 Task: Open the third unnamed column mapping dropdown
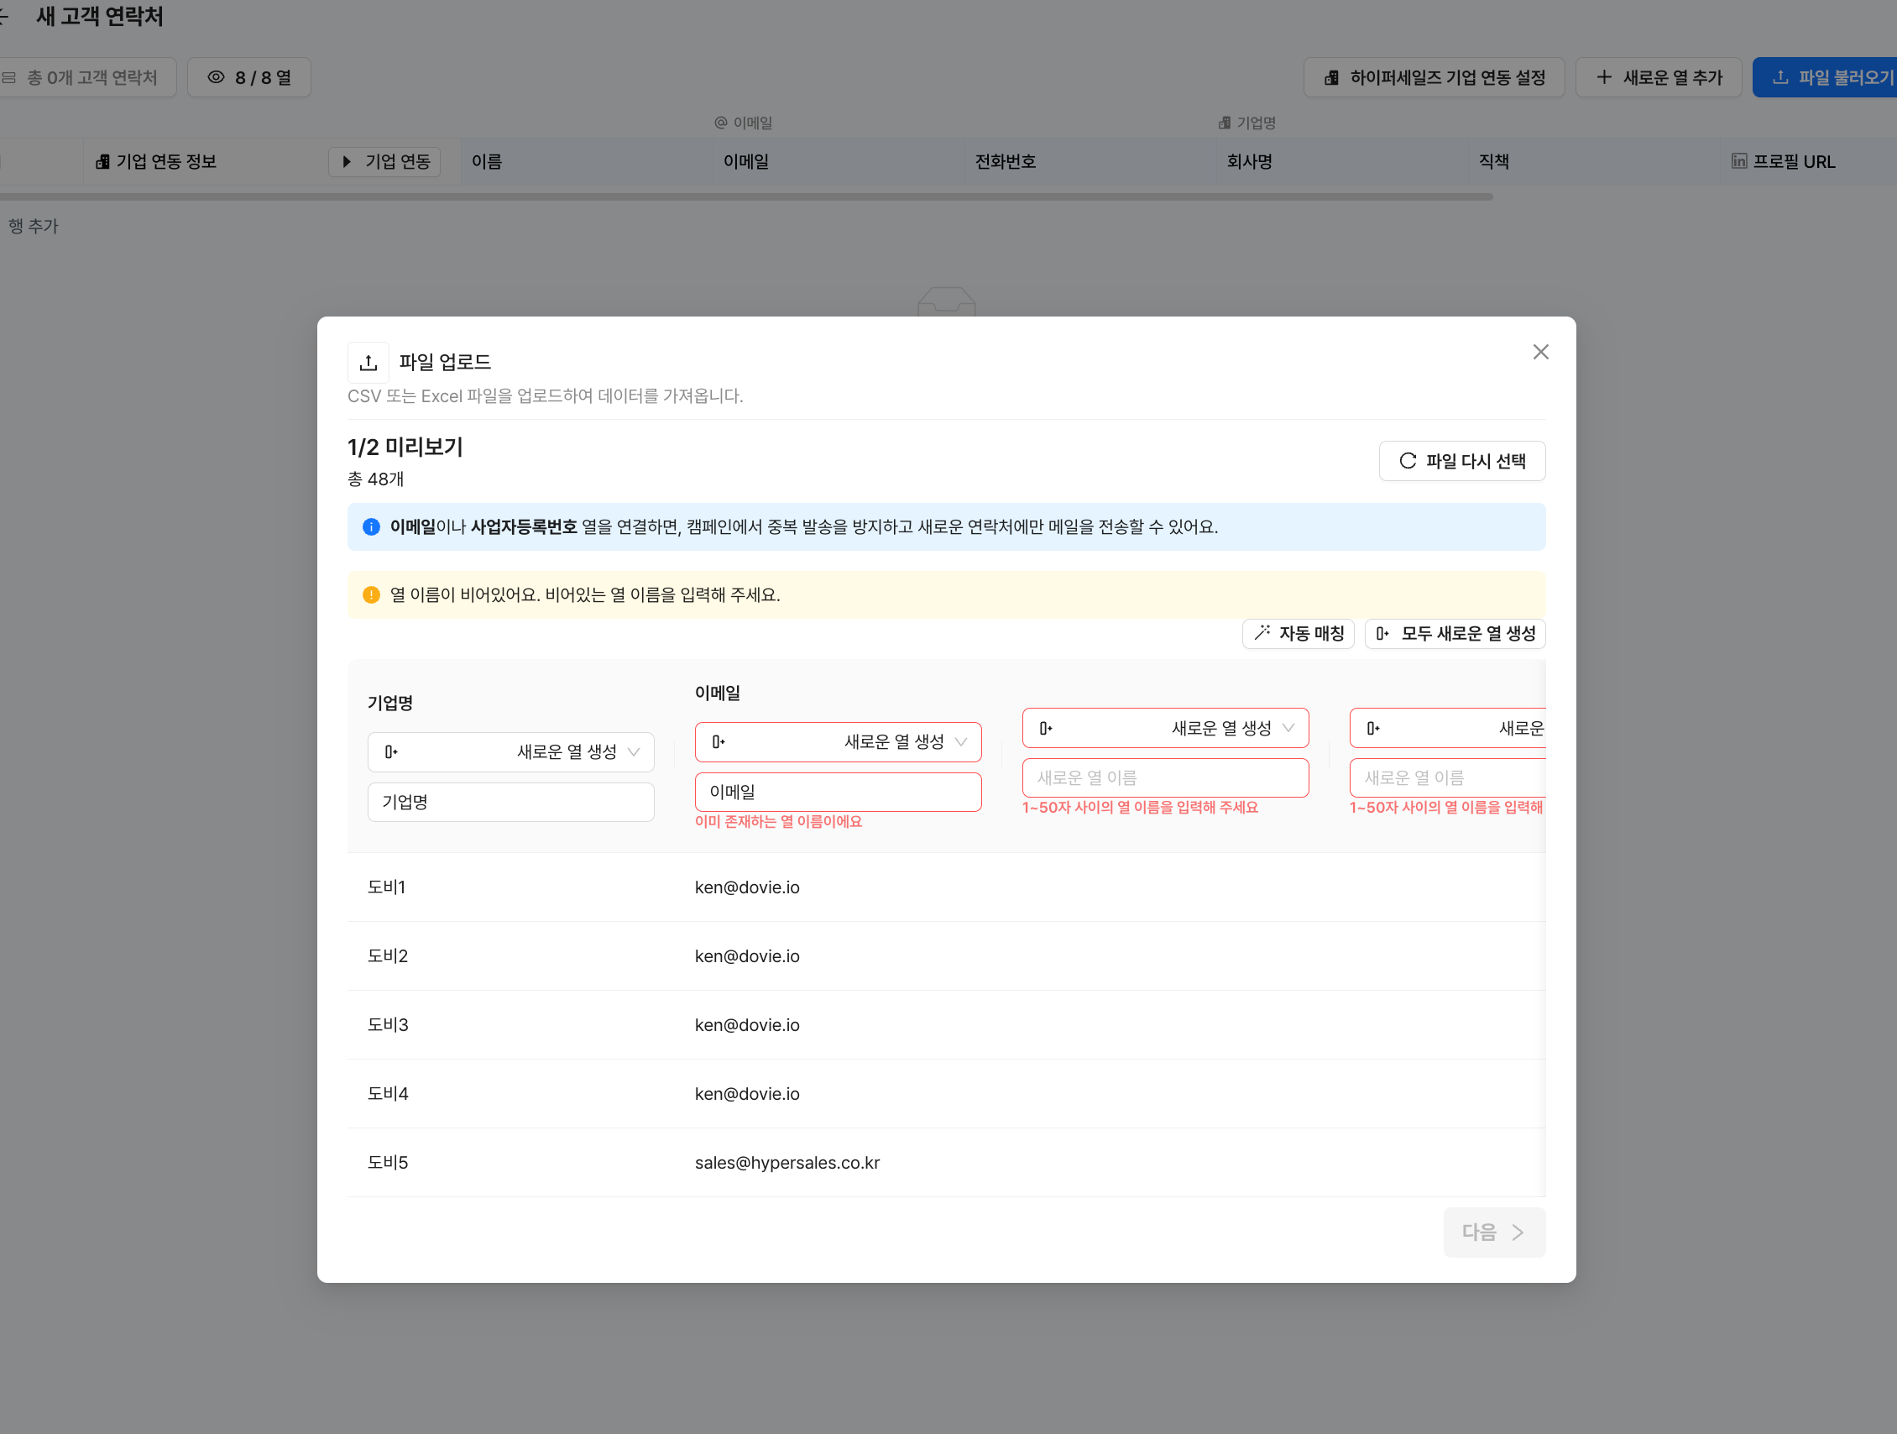tap(1164, 728)
